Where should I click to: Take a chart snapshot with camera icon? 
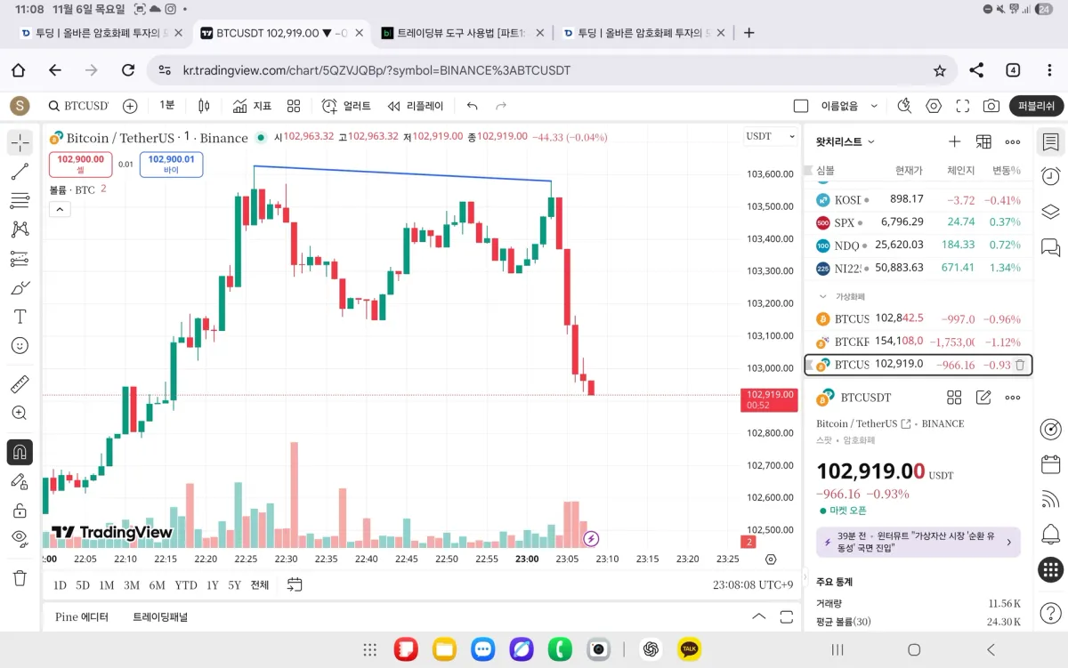[991, 106]
